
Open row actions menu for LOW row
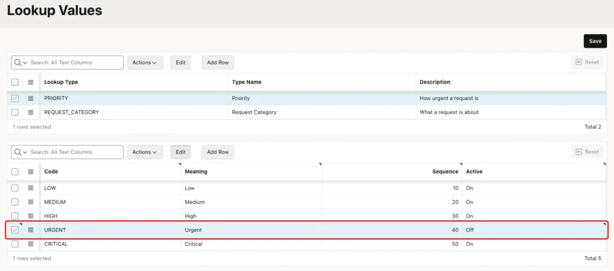coord(31,188)
